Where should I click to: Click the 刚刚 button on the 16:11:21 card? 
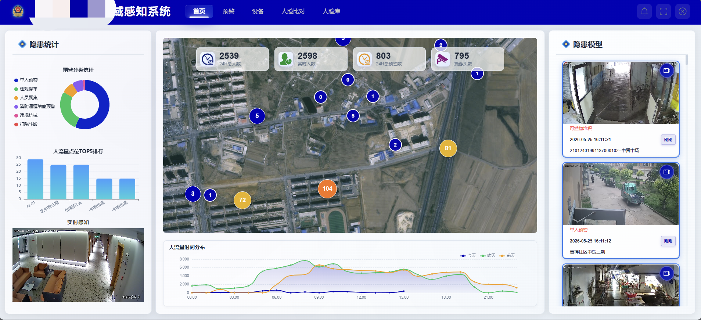668,140
